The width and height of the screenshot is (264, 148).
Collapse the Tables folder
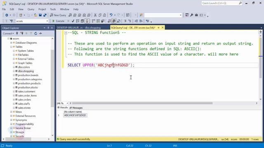coord(11,46)
